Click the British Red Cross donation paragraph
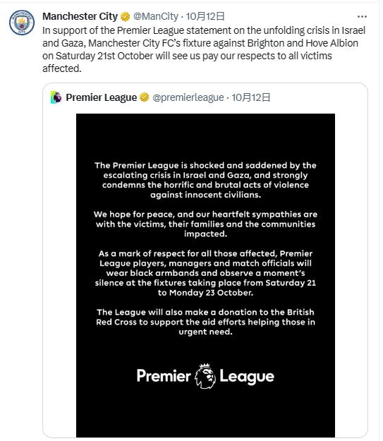383x441 pixels. point(205,322)
